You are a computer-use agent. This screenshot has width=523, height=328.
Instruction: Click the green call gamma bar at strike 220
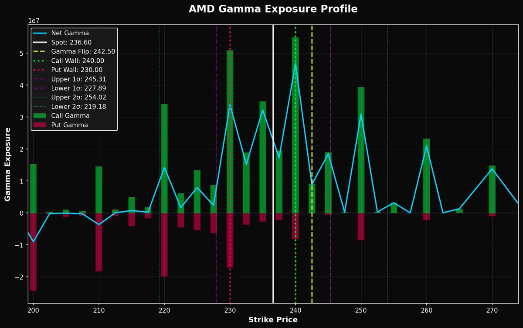[164, 159]
